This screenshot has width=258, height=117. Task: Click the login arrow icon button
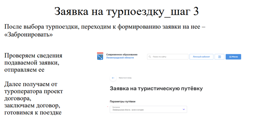[220, 57]
